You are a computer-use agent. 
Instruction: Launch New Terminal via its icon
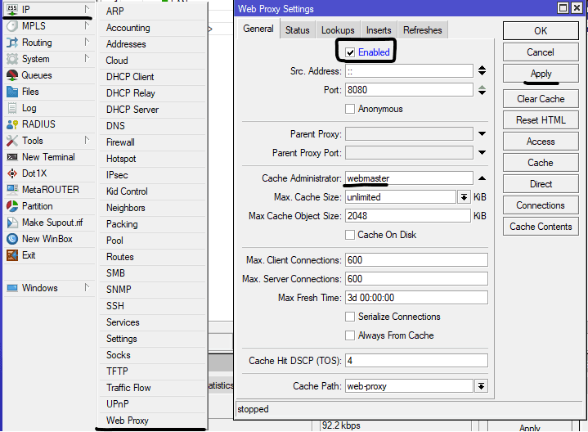tap(12, 157)
